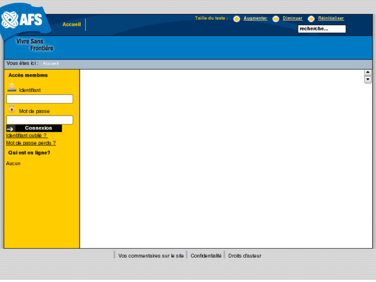Click the scroll down arrow
The height and width of the screenshot is (282, 376).
point(368,80)
